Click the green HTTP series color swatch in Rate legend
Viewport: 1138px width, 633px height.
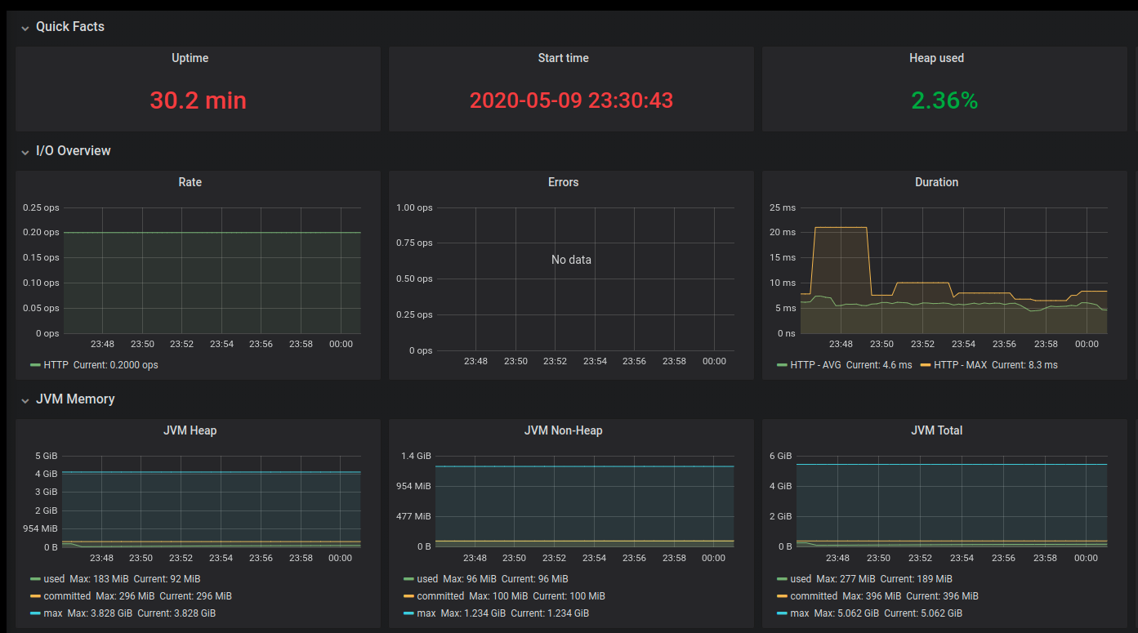pyautogui.click(x=35, y=365)
